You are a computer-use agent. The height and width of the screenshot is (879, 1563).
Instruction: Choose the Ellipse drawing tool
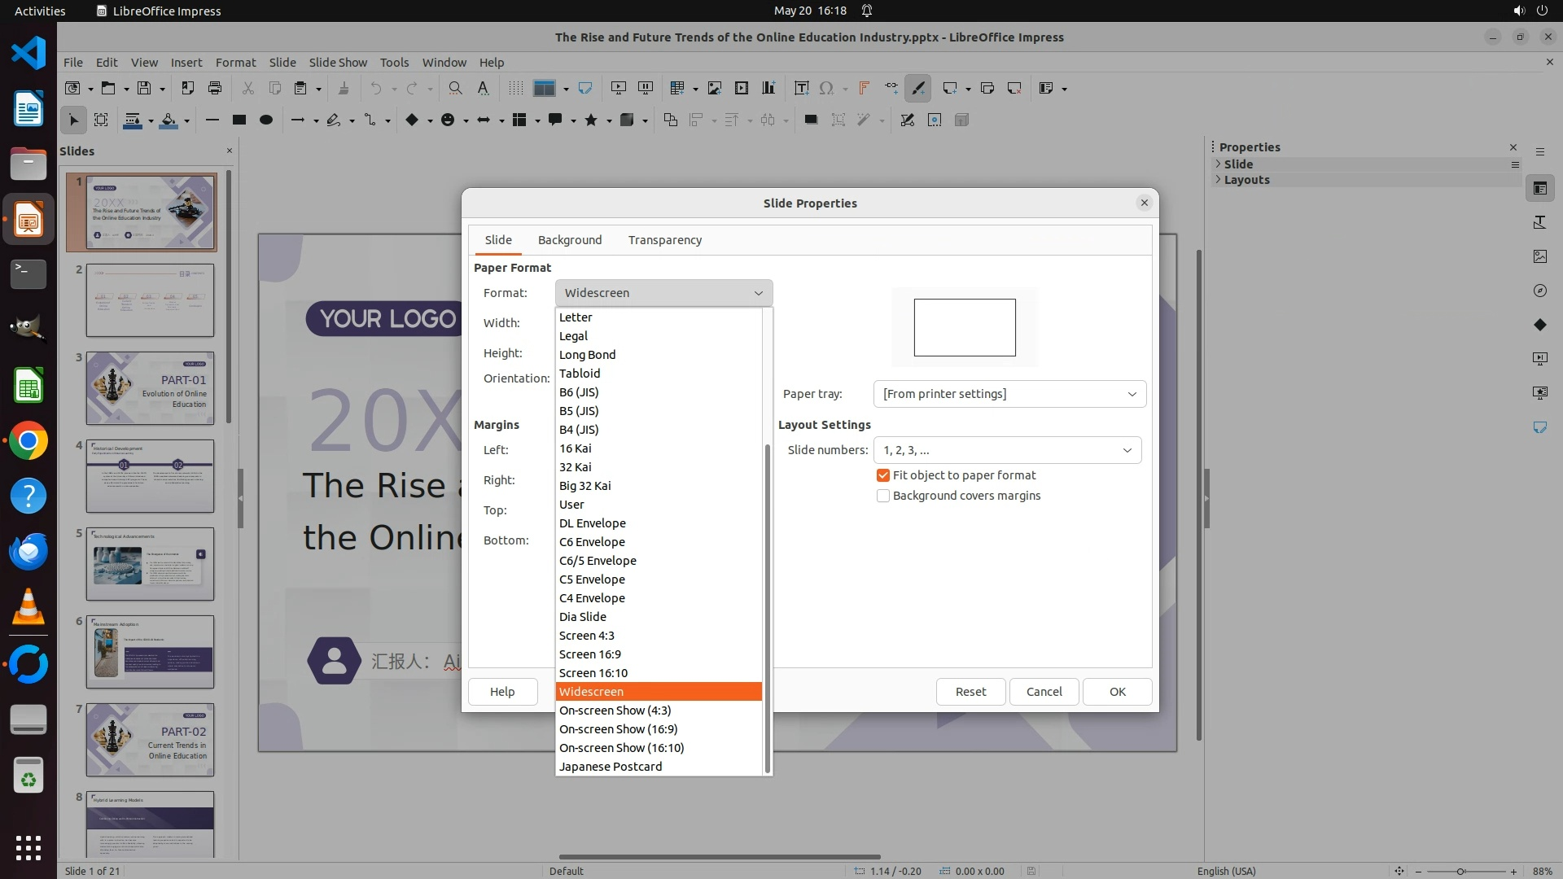tap(265, 120)
